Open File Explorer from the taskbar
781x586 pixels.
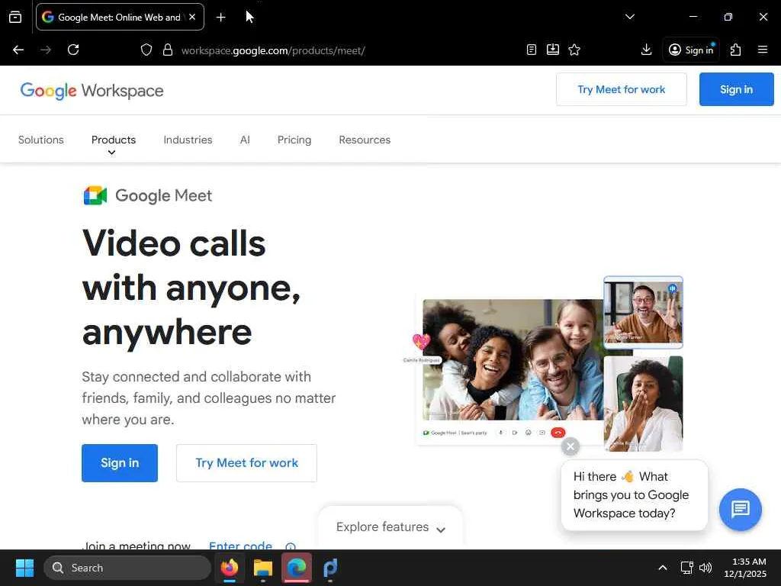263,568
